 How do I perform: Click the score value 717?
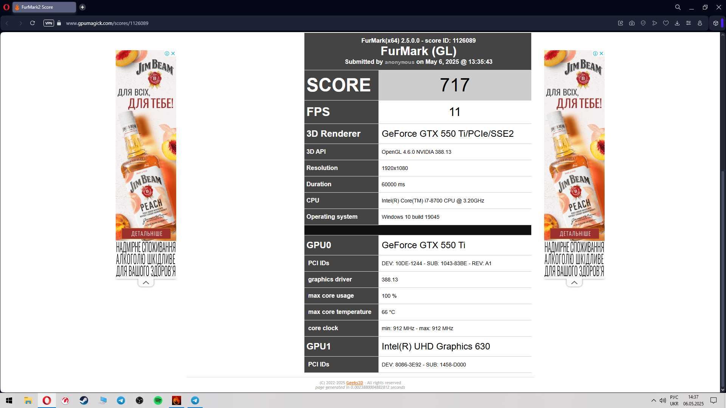[455, 85]
